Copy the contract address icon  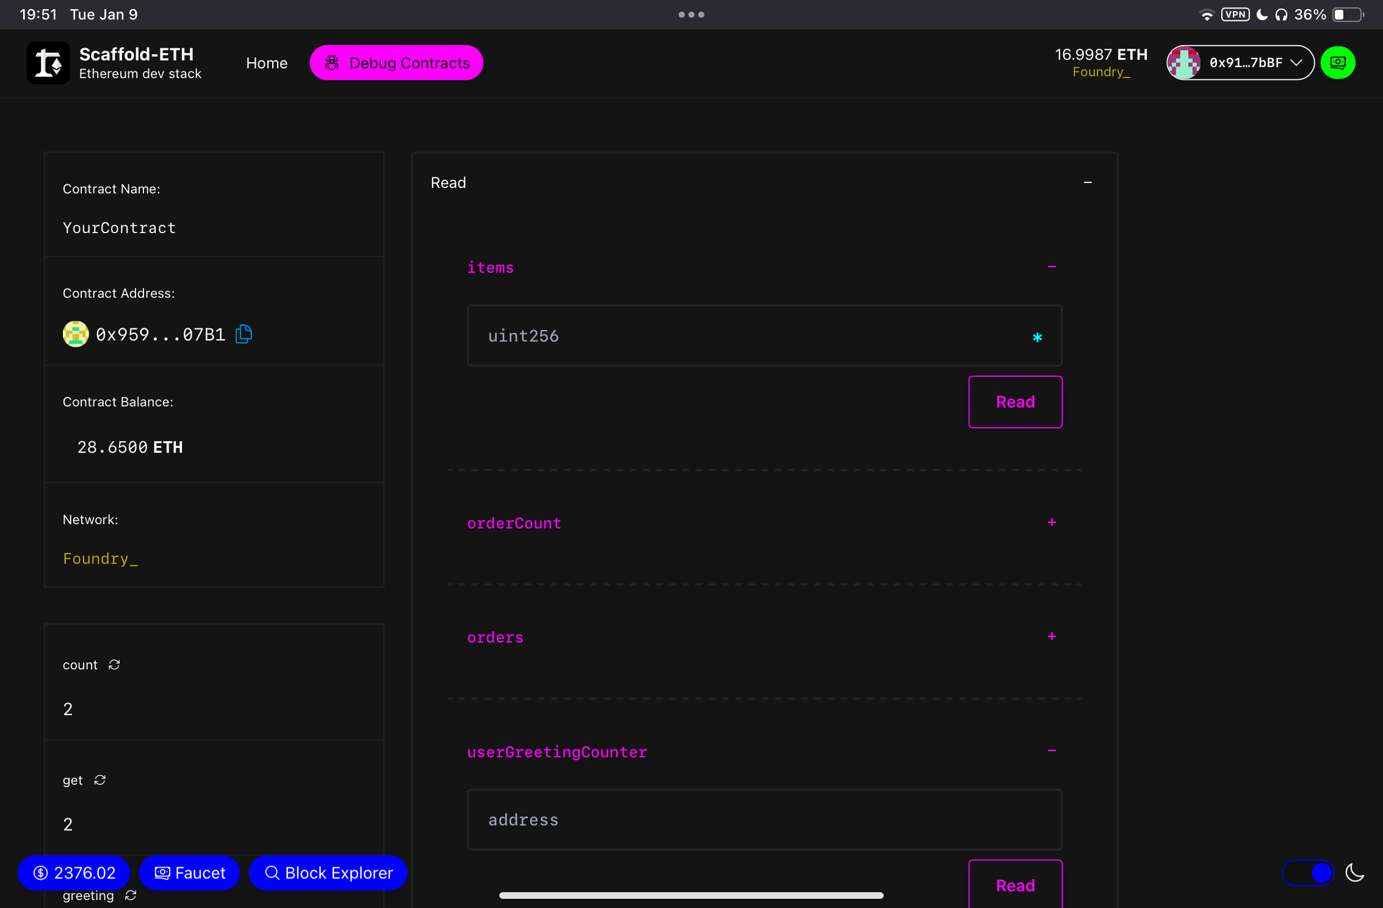[244, 334]
